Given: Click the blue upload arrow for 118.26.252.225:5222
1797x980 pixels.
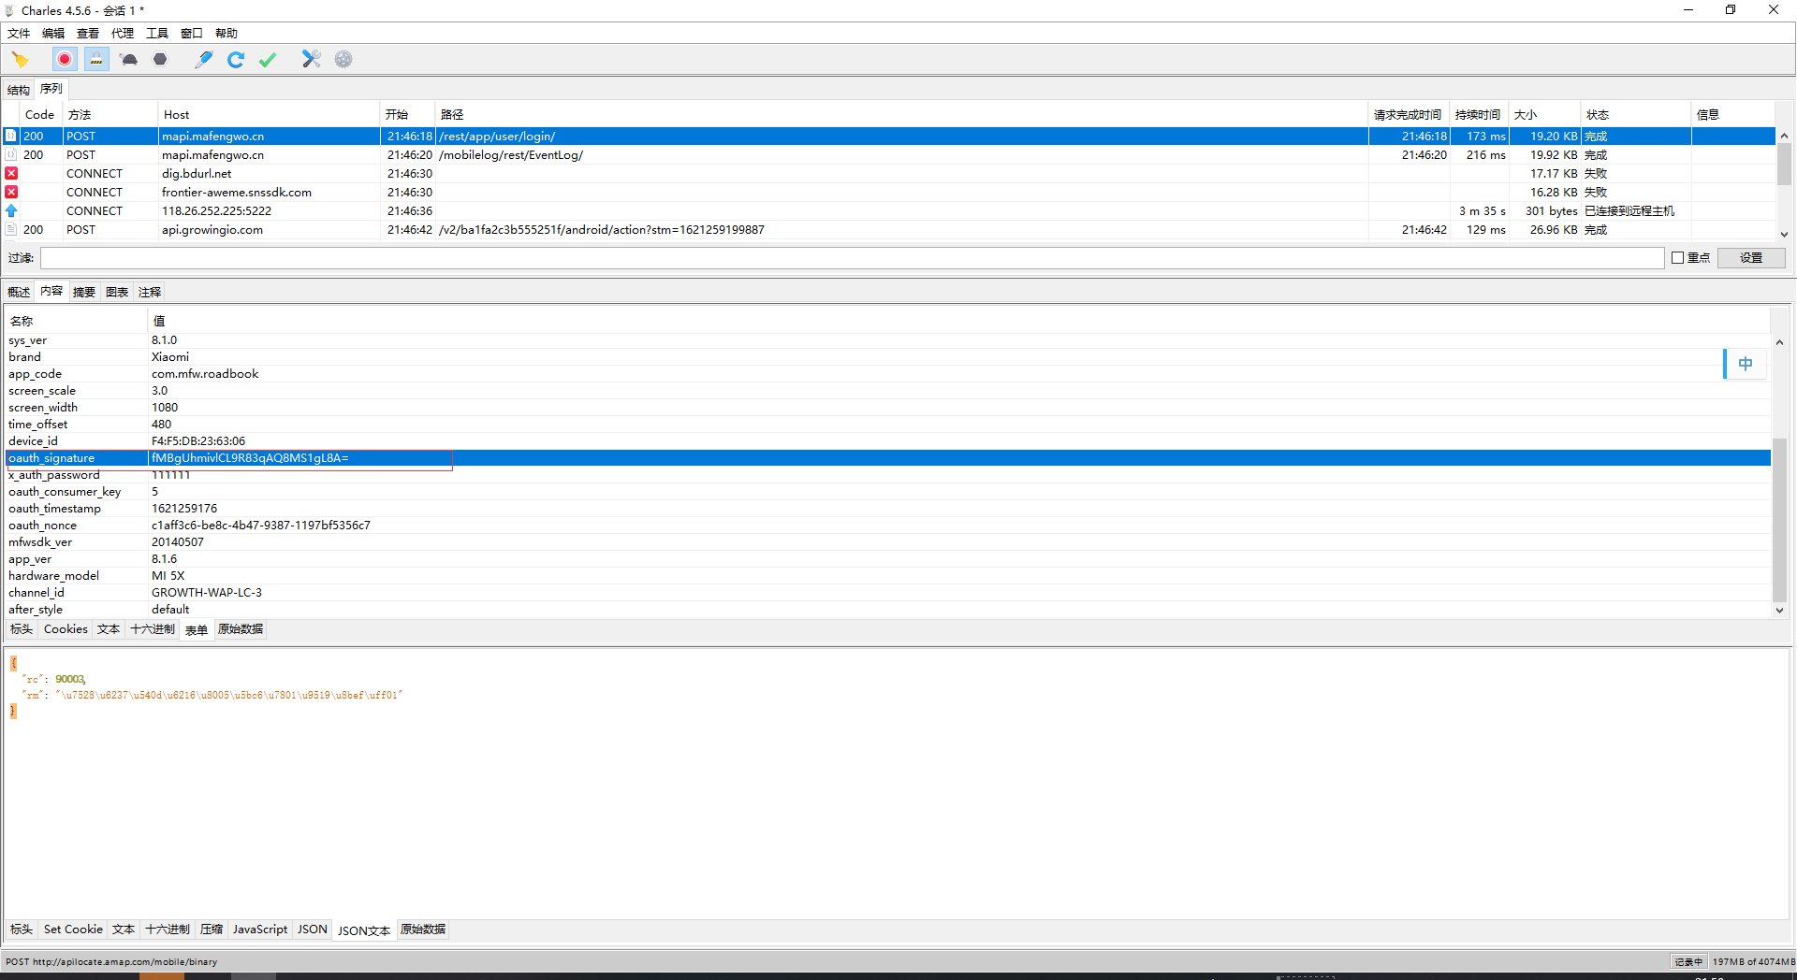Looking at the screenshot, I should pyautogui.click(x=11, y=210).
